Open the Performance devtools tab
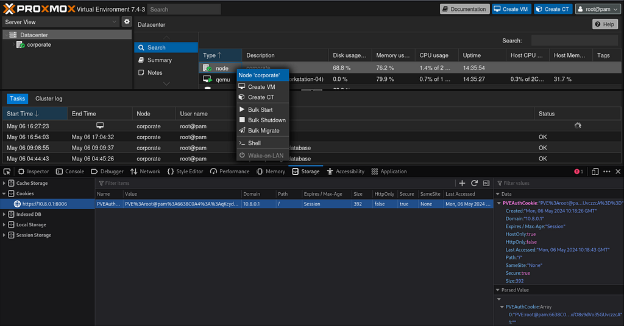This screenshot has height=326, width=624. point(230,172)
